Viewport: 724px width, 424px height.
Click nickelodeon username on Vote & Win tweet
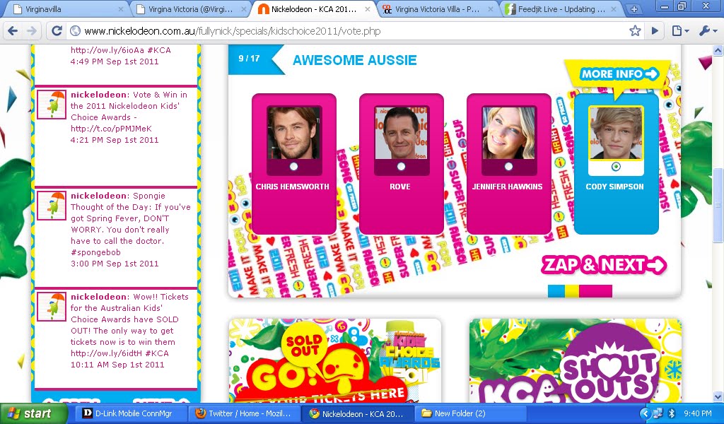pos(99,95)
